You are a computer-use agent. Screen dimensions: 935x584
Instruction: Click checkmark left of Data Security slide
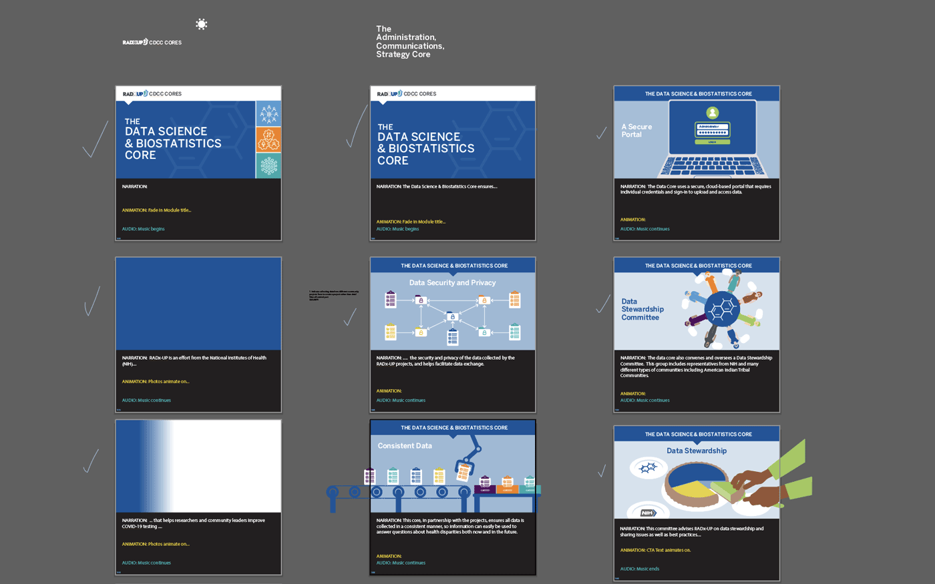tap(350, 317)
